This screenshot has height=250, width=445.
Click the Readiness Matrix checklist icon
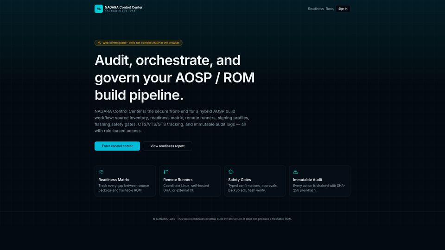101,172
